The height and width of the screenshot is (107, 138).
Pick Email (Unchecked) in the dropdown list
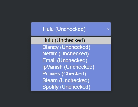[x=71, y=60]
